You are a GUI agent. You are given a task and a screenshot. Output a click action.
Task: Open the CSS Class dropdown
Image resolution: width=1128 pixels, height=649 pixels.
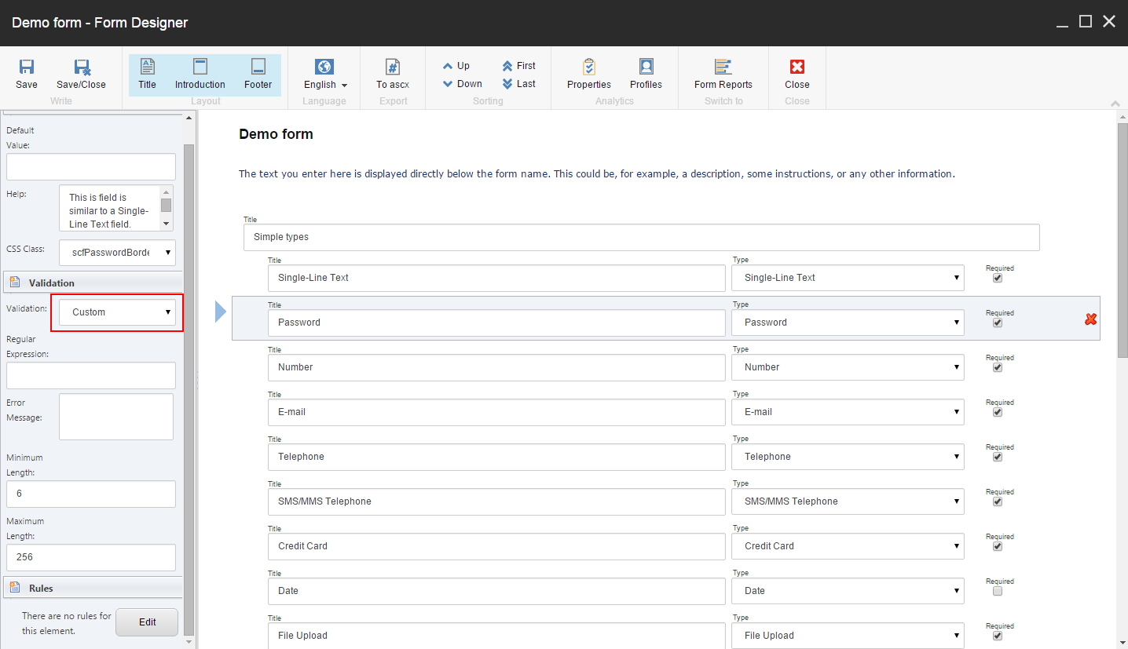coord(117,253)
